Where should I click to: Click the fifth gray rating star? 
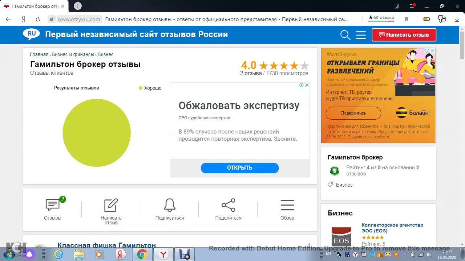(x=304, y=66)
